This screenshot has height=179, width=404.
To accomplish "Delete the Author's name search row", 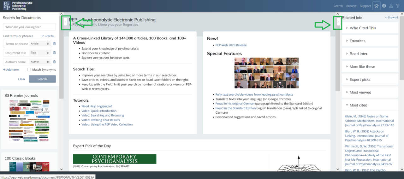I will click(54, 62).
